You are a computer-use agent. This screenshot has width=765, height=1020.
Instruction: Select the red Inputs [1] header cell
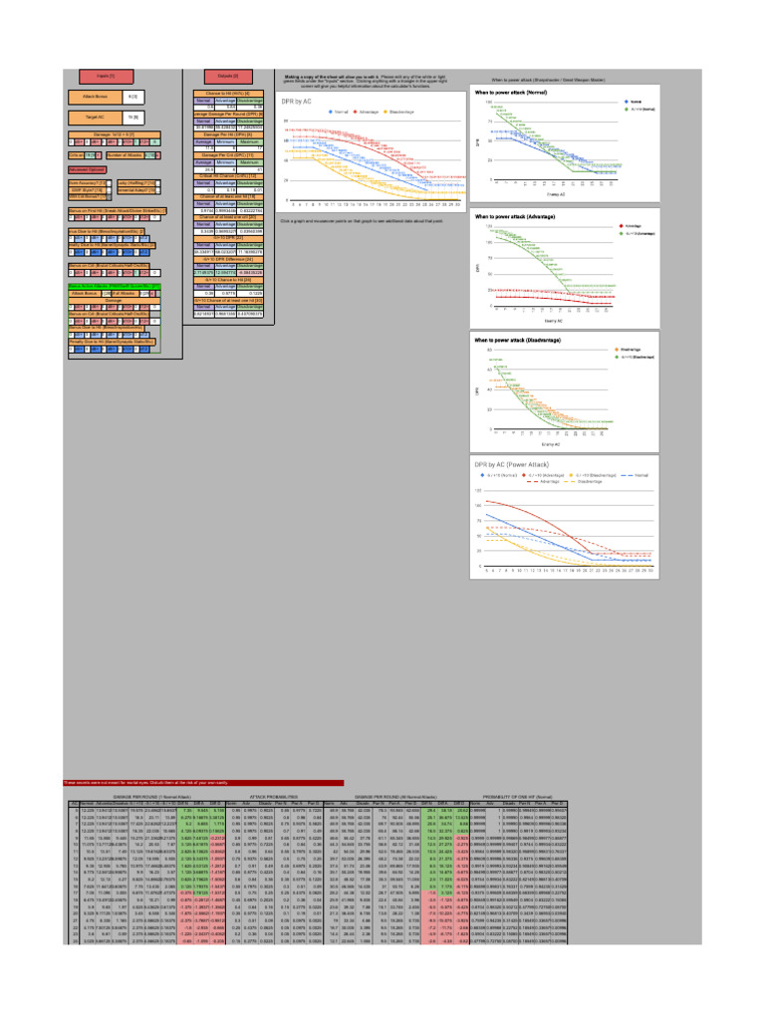pyautogui.click(x=106, y=77)
